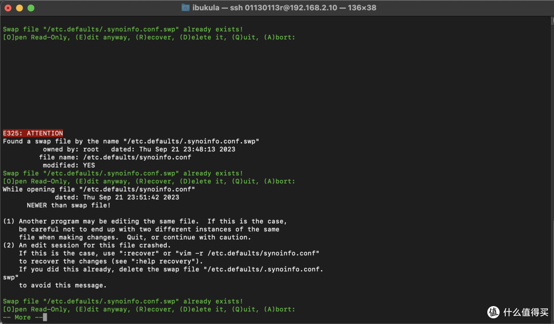554x324 pixels.
Task: Click the '-- More --' prompt
Action: [x=23, y=317]
